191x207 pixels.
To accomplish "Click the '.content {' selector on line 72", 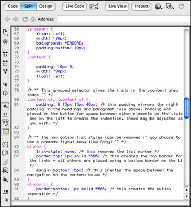I will point(39,57).
